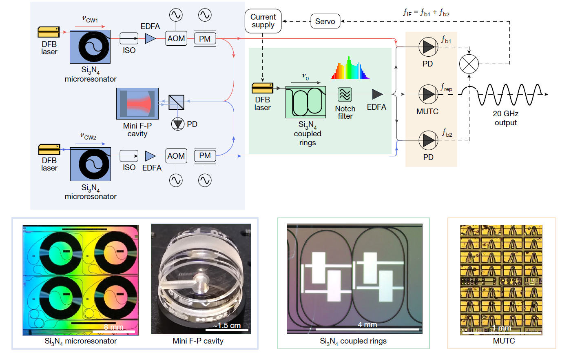Click the 'Mini F-P cavity' photo caption

coord(198,341)
